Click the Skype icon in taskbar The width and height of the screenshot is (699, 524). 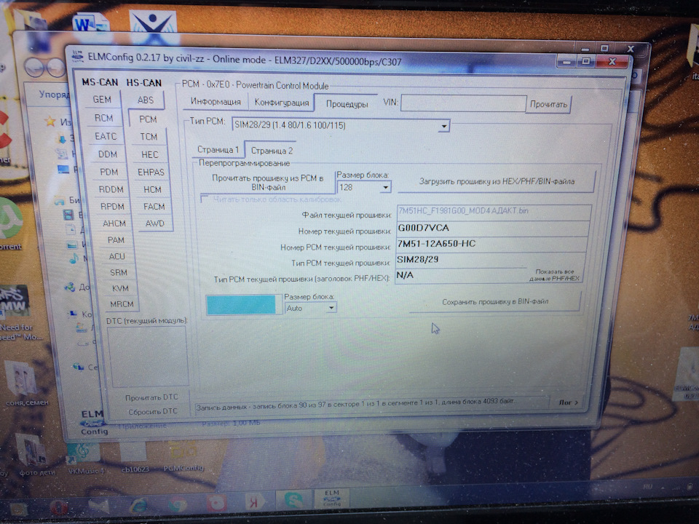pyautogui.click(x=293, y=501)
